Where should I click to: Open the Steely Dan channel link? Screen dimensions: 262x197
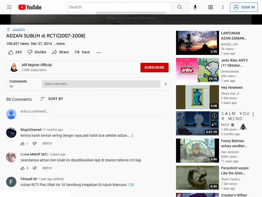point(228,93)
